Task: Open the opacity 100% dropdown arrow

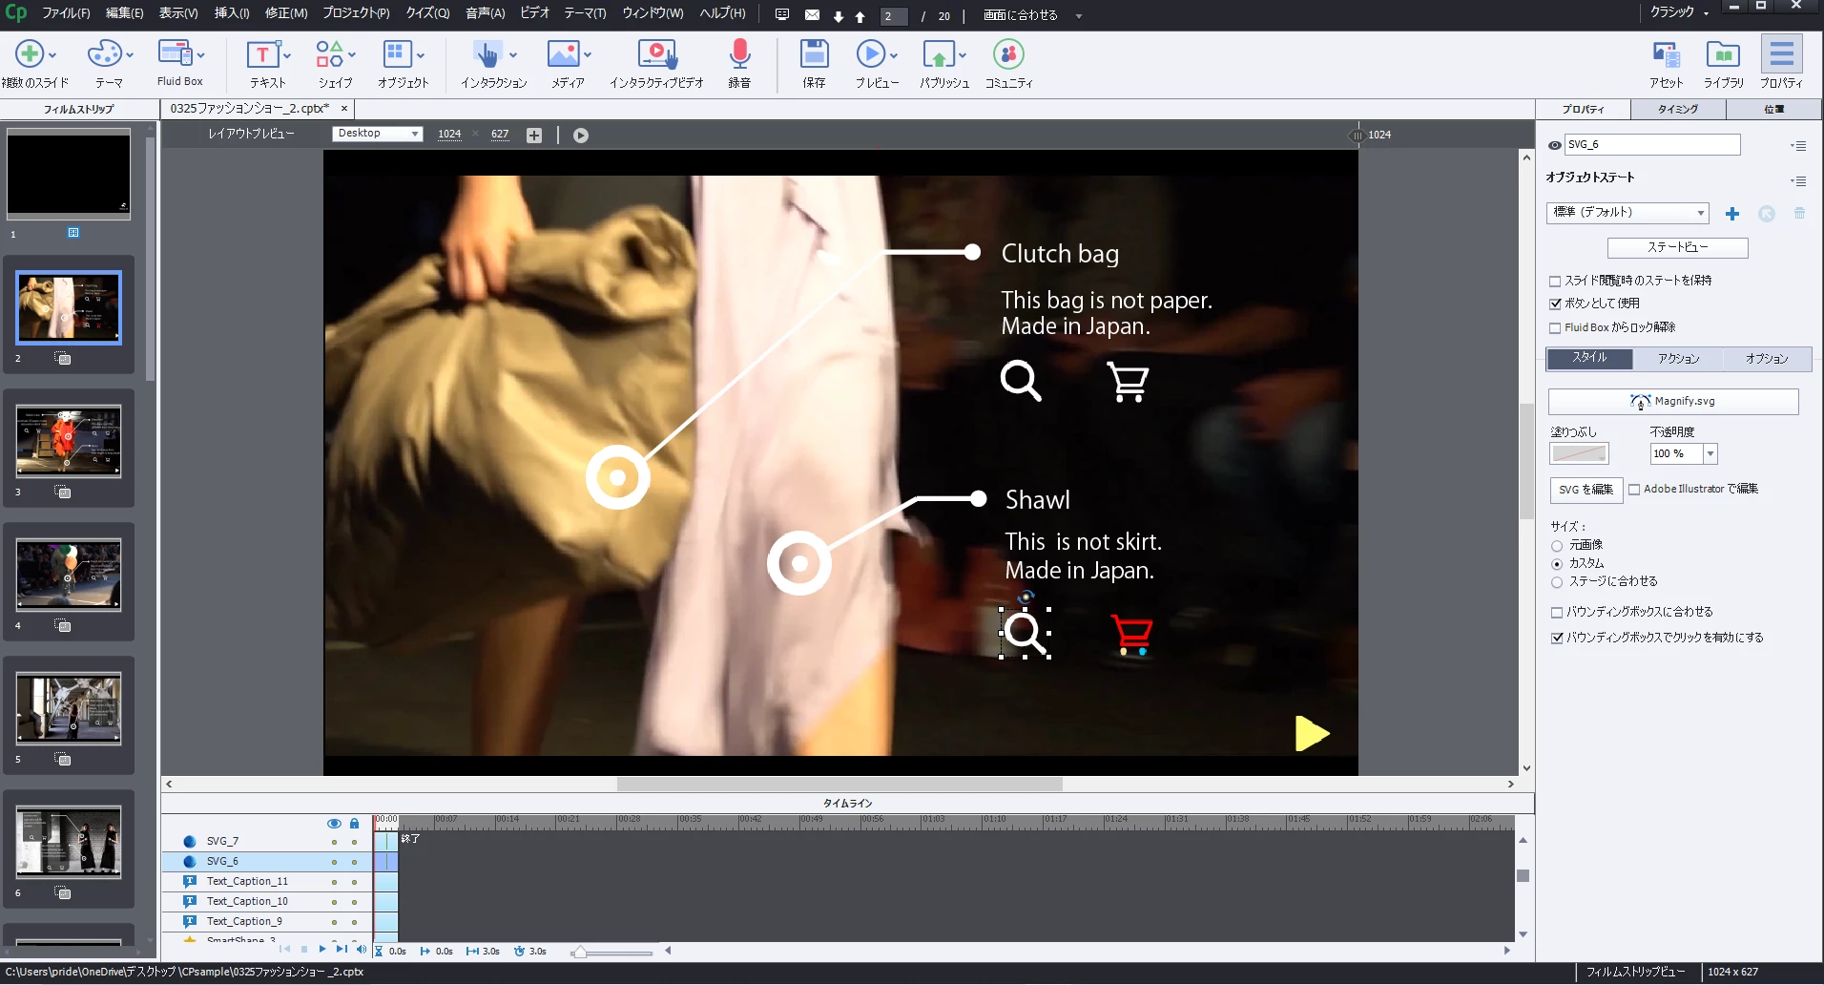Action: (x=1710, y=454)
